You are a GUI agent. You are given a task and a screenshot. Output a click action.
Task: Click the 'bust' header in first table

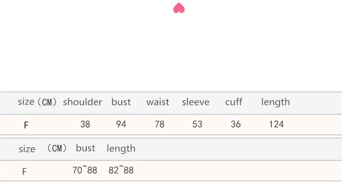point(121,102)
